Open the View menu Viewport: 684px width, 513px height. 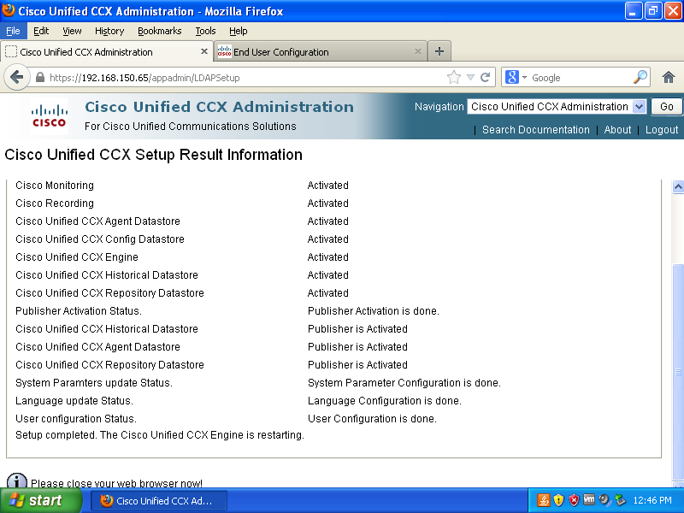[x=72, y=31]
